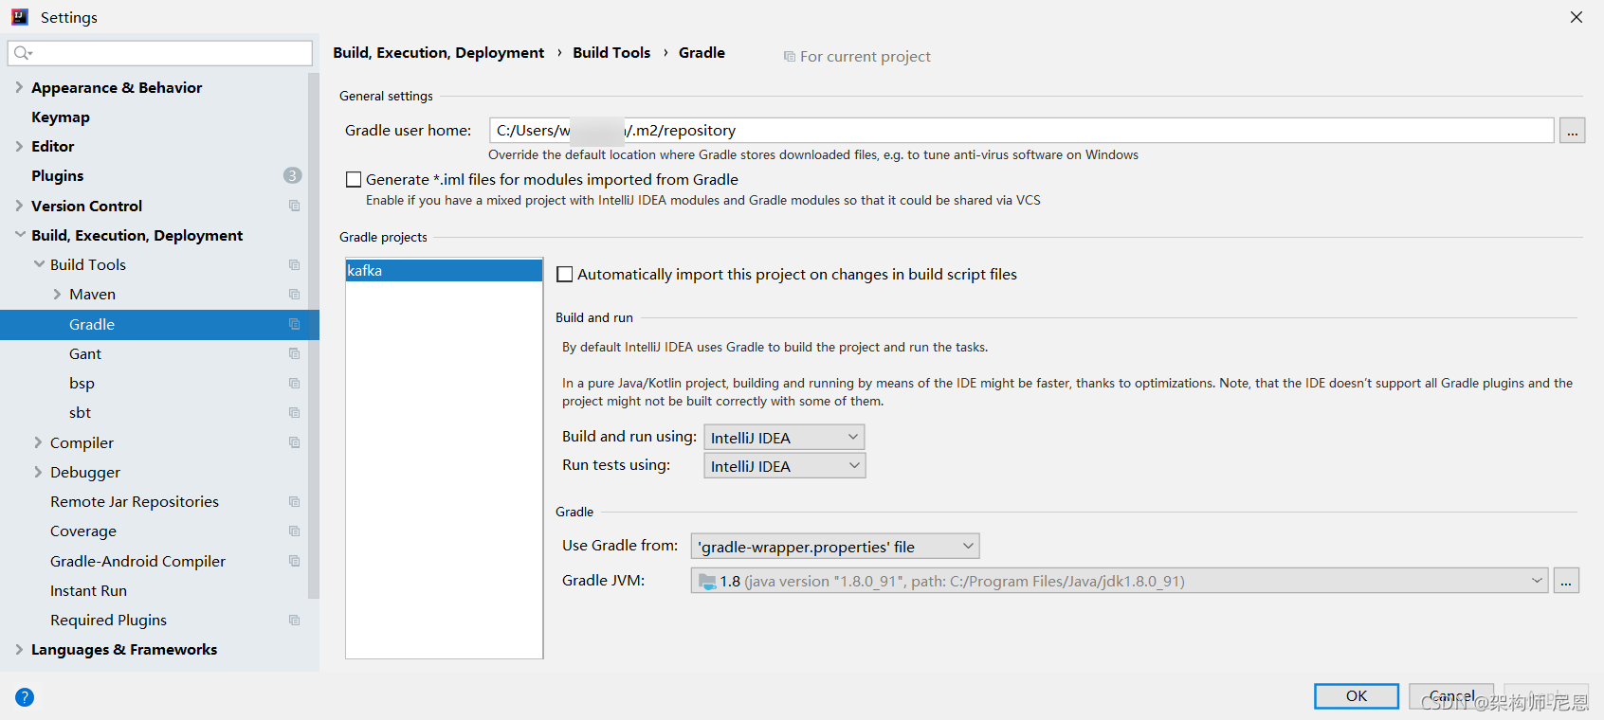
Task: Collapse Build, Execution, Deployment node
Action: click(x=19, y=235)
